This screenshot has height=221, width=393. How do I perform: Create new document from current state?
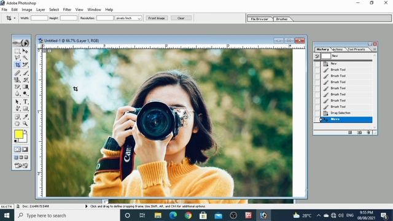coord(350,133)
